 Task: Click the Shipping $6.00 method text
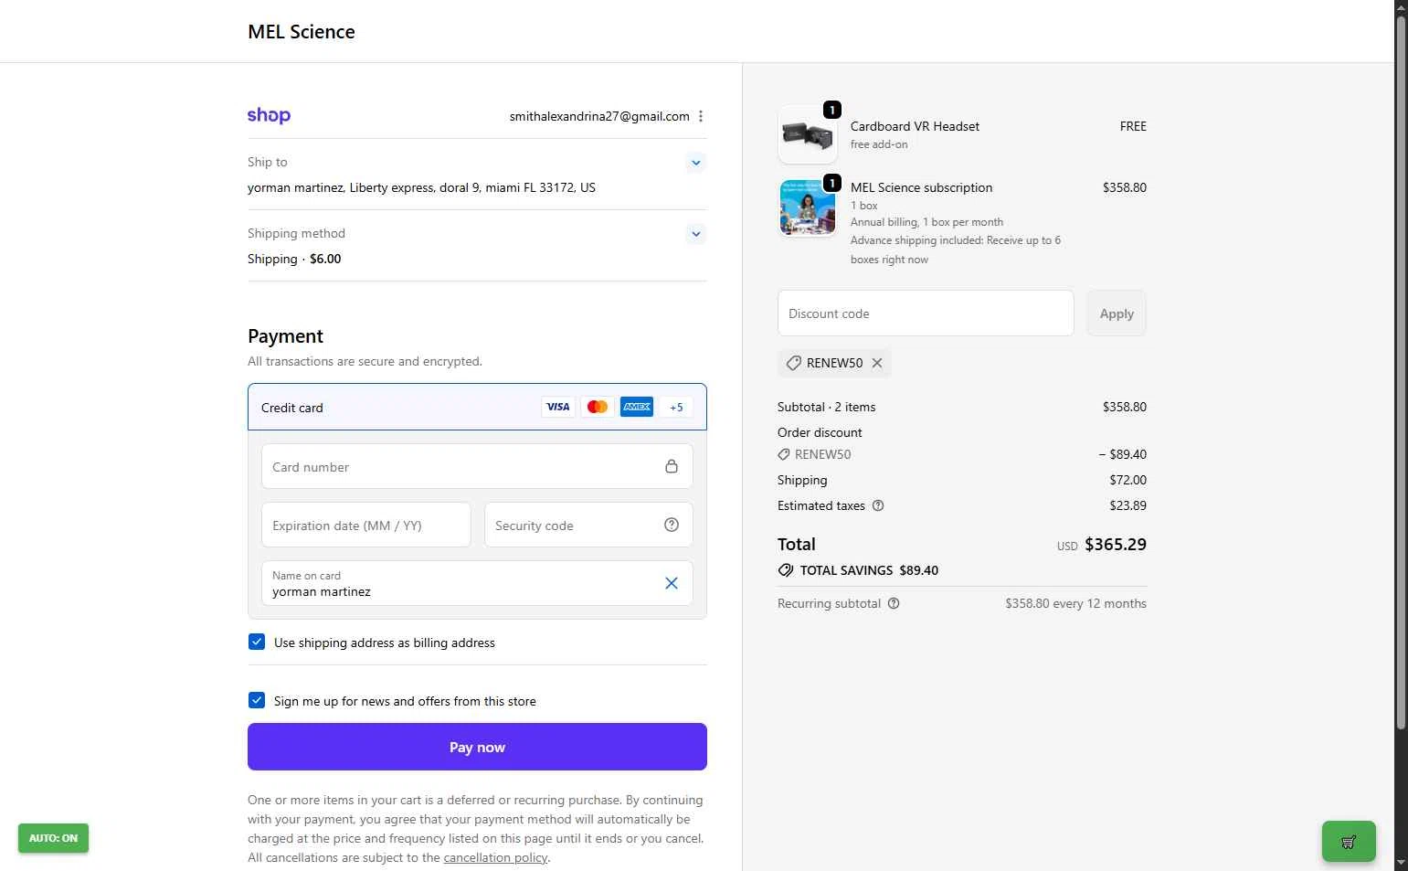pos(294,259)
